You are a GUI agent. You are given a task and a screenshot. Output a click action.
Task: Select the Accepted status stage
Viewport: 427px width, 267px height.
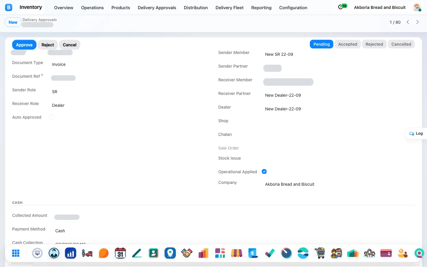coord(348,44)
